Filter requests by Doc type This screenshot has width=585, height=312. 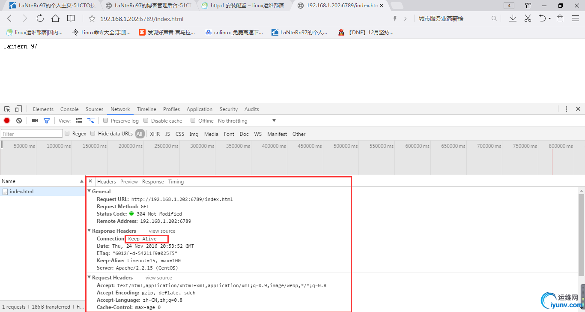tap(244, 134)
